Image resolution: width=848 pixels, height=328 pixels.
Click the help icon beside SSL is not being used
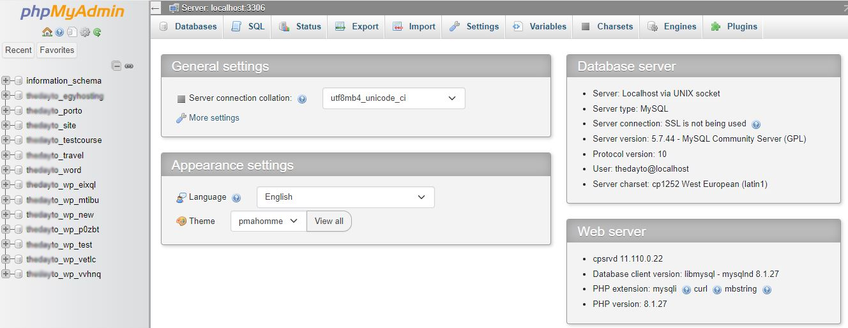(x=756, y=124)
